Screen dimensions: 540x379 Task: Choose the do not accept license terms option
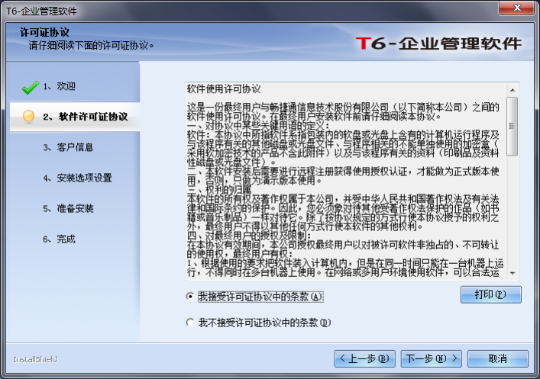189,323
